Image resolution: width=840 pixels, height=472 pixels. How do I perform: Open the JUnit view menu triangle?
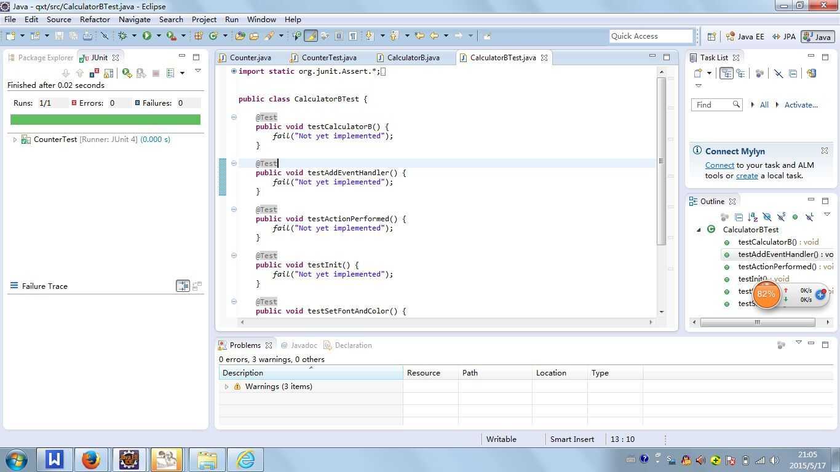pyautogui.click(x=198, y=71)
